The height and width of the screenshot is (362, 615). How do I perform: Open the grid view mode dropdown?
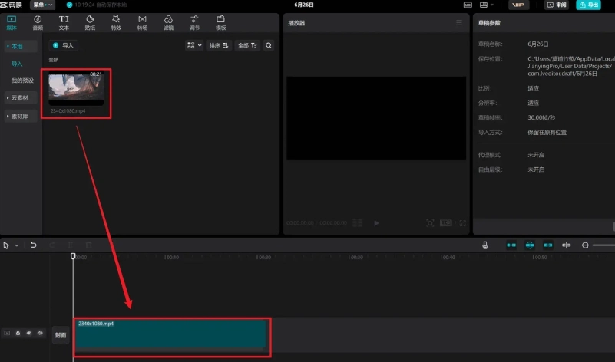194,46
